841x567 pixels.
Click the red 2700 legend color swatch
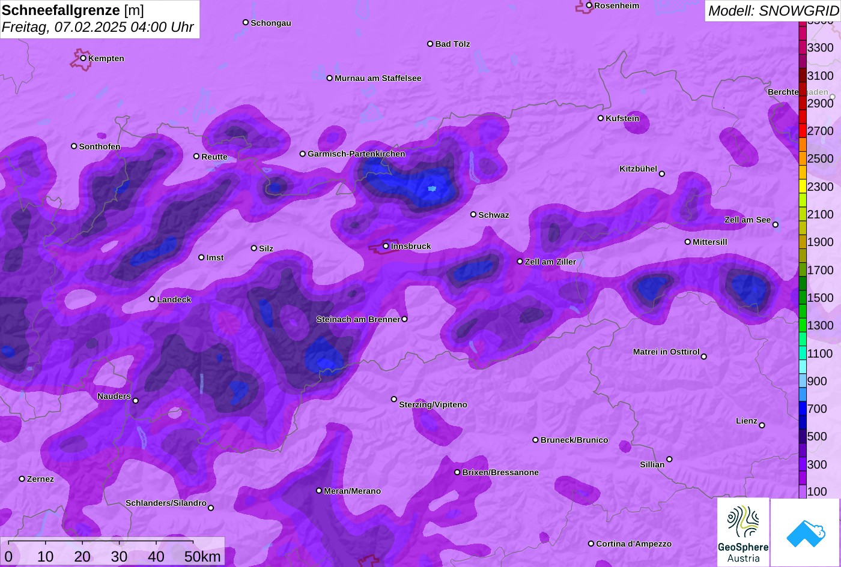point(803,131)
